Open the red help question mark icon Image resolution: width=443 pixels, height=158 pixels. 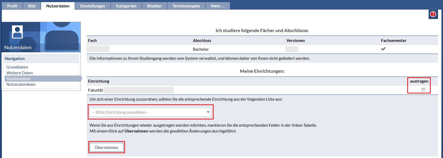point(433,14)
